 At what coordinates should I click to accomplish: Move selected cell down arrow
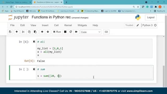click(x=48, y=32)
